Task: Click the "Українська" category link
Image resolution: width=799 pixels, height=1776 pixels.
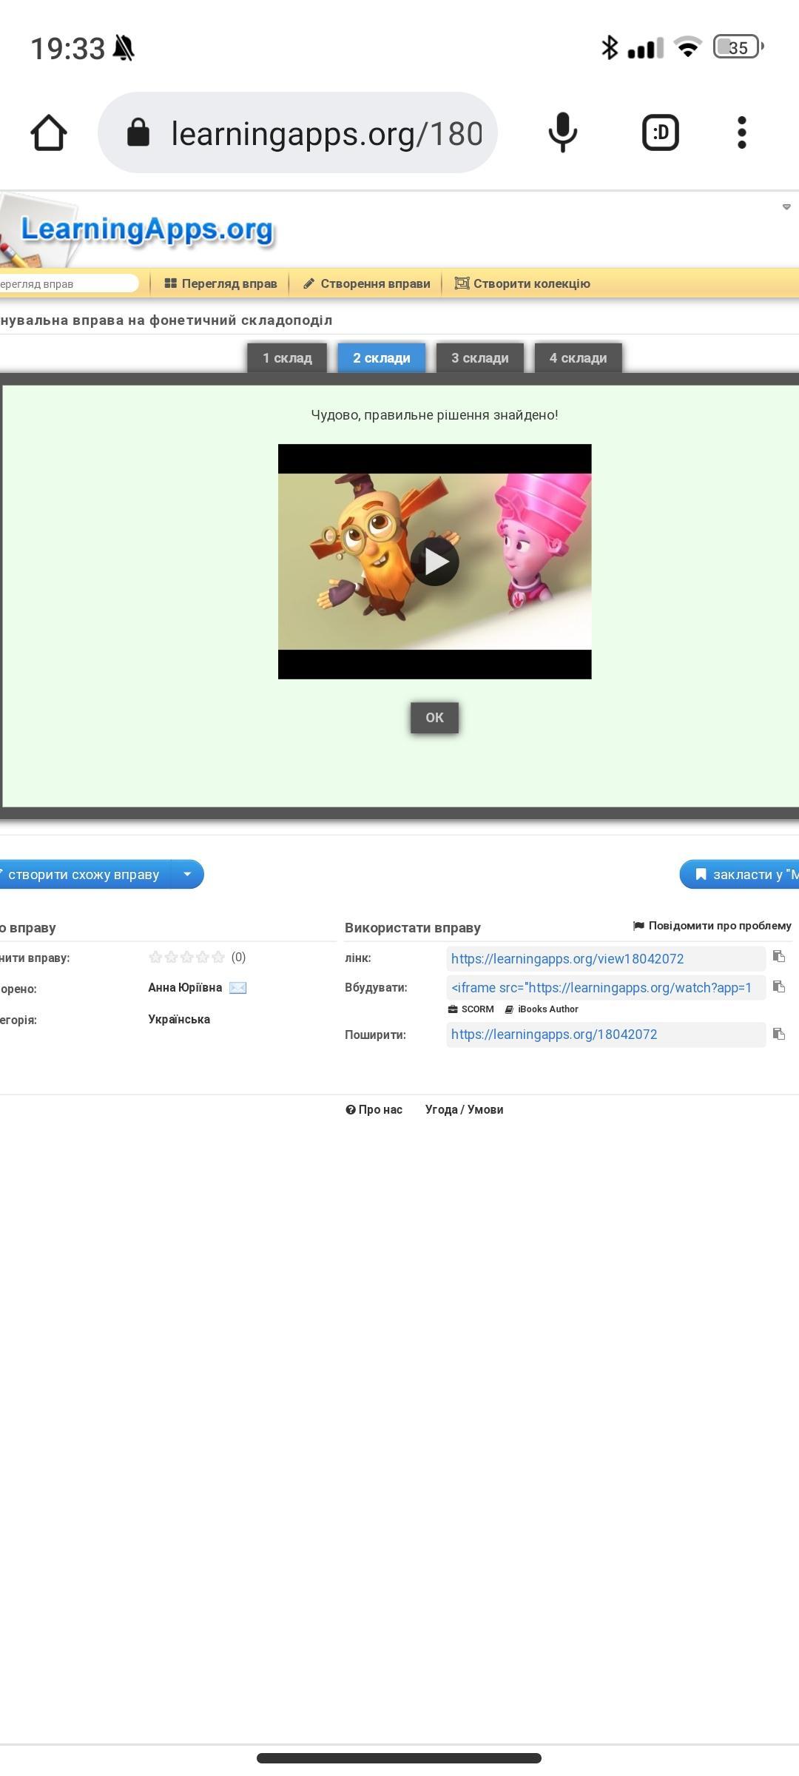Action: (179, 1020)
